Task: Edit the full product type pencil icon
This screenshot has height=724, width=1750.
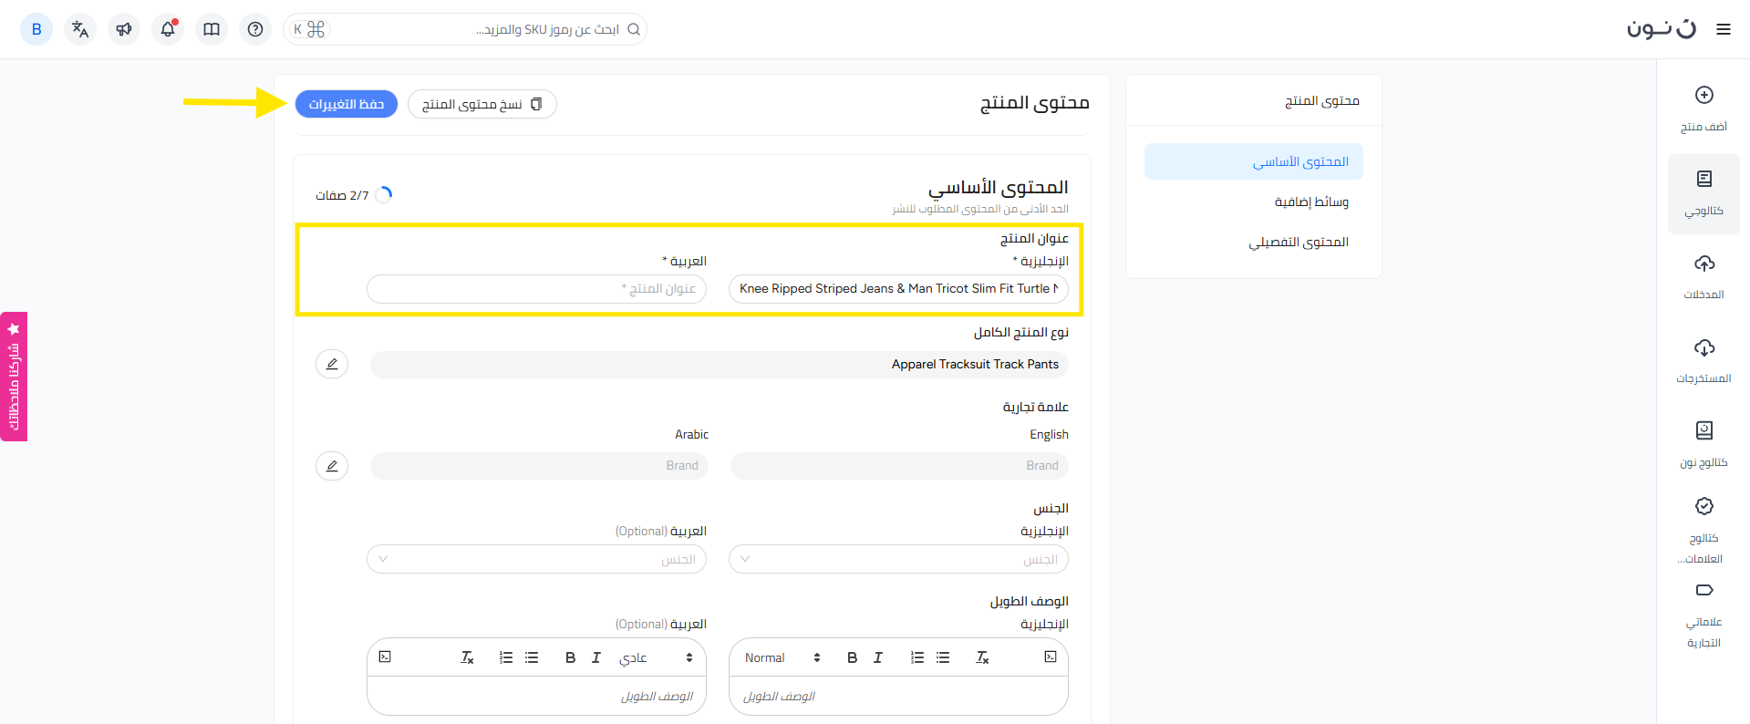Action: [x=332, y=364]
